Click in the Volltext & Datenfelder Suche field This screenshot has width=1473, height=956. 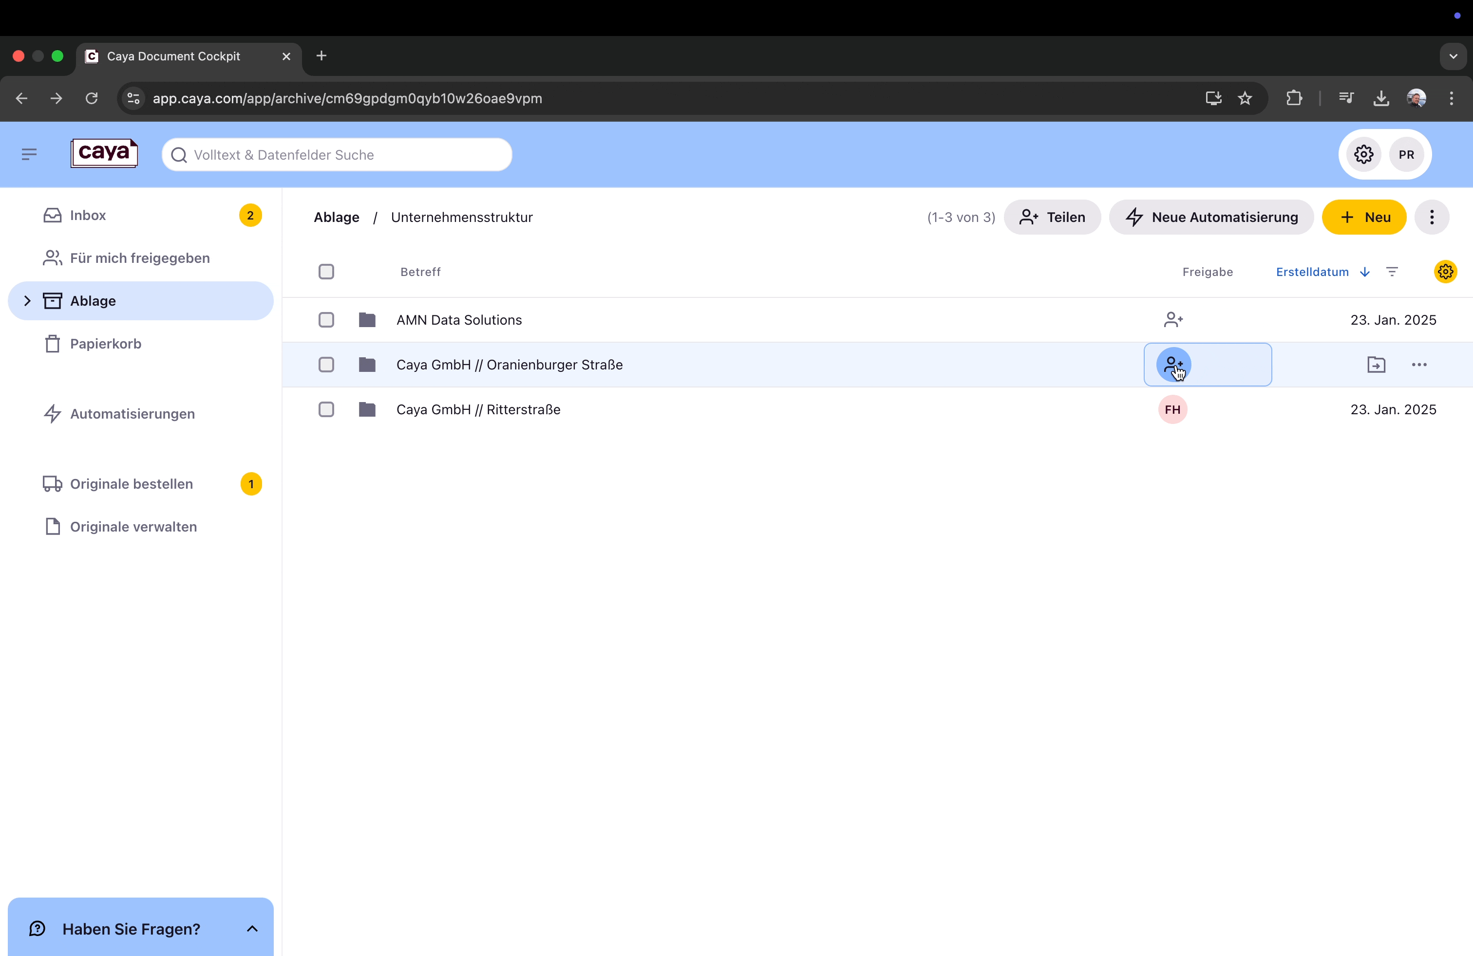click(337, 155)
